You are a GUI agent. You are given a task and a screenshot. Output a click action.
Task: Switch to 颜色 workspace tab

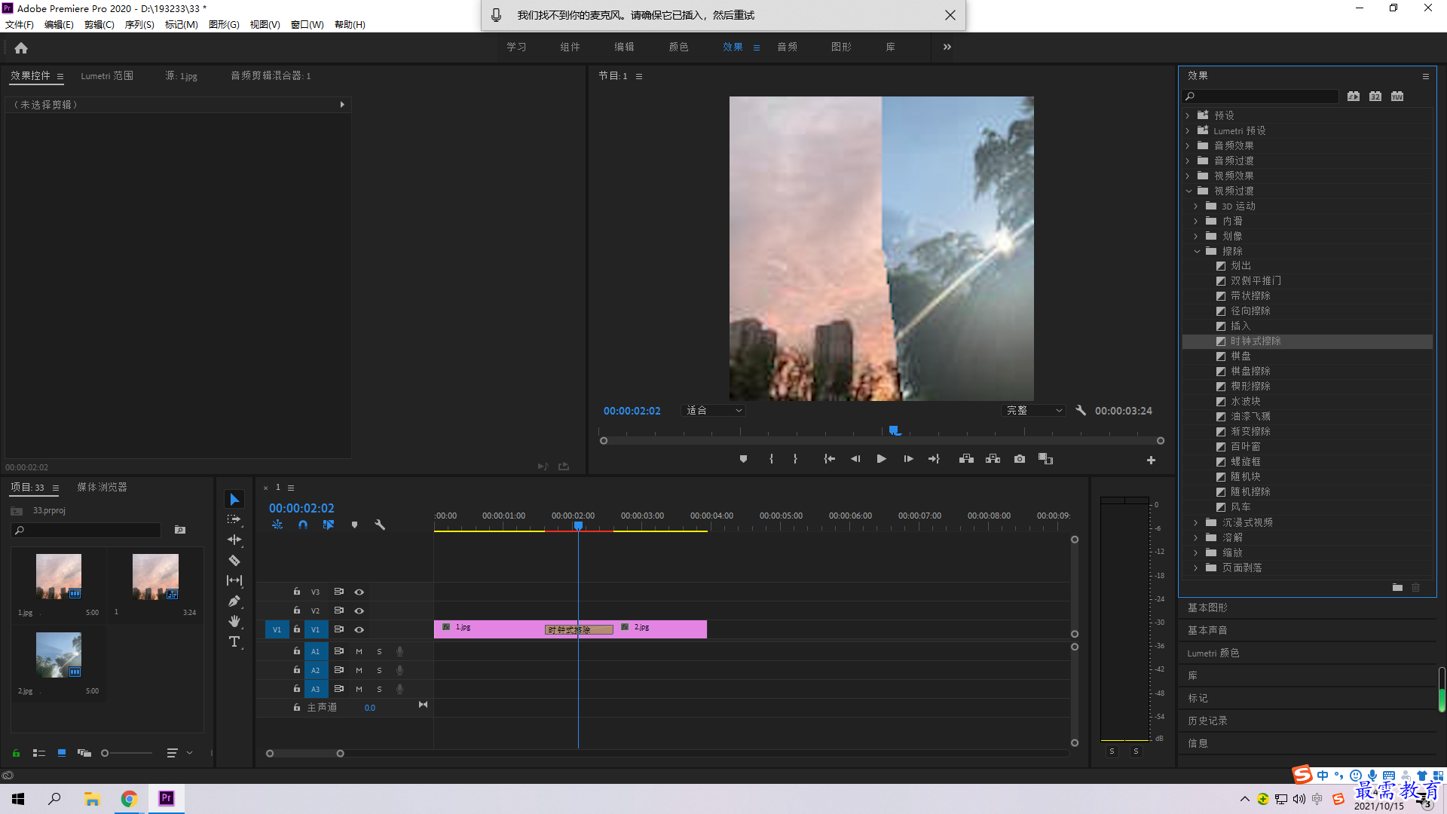[x=678, y=47]
